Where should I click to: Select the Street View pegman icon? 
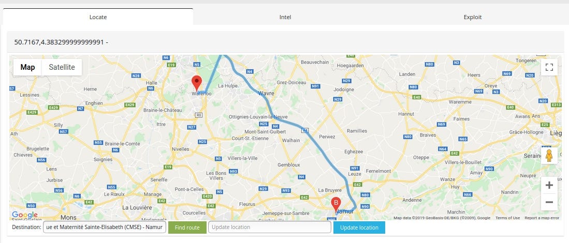click(x=549, y=155)
